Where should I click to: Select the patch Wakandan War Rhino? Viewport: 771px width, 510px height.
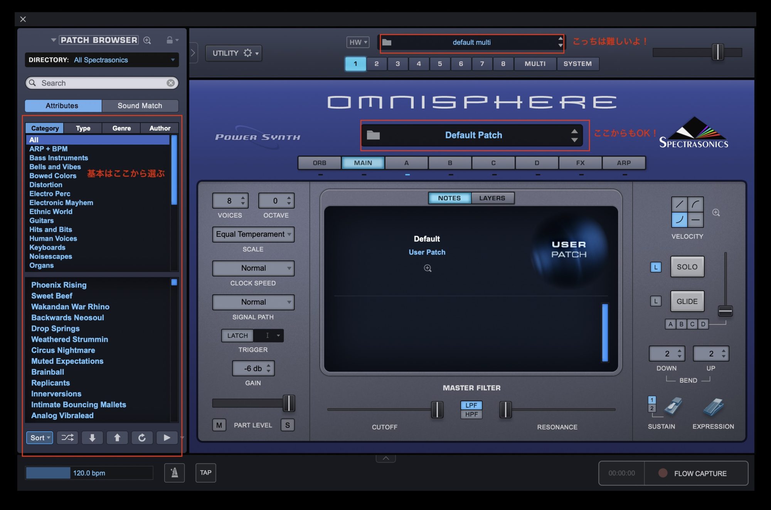click(x=70, y=307)
